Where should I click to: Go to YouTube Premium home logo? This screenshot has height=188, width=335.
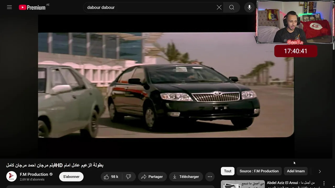[x=32, y=7]
